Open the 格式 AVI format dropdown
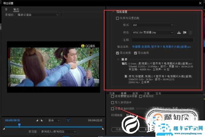The height and width of the screenshot is (137, 205). point(153,25)
